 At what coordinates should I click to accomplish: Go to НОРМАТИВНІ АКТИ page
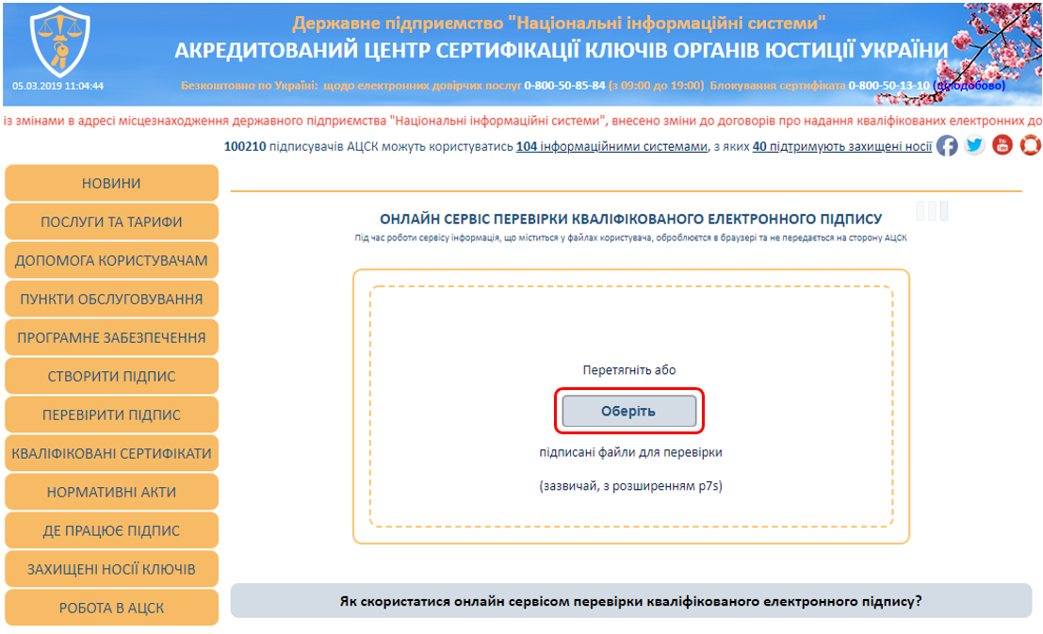point(111,493)
